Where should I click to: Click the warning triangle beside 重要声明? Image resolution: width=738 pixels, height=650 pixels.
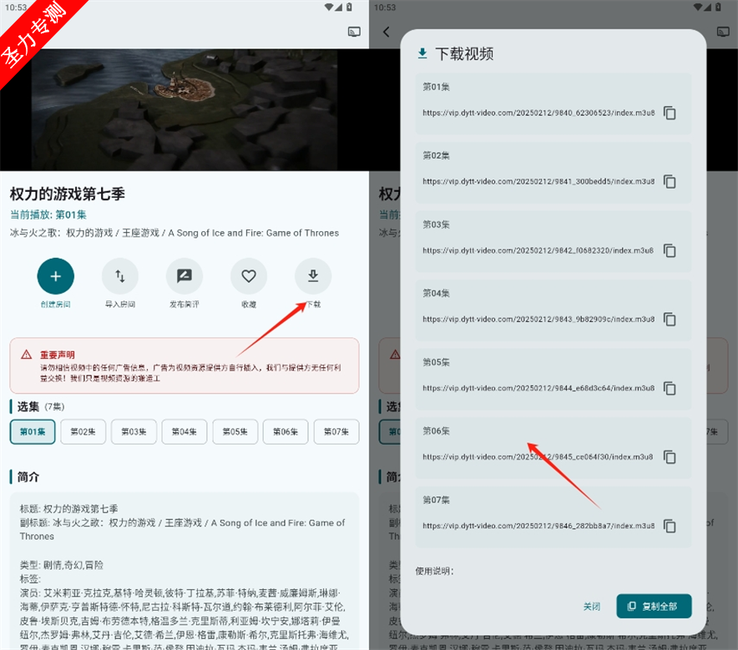[x=27, y=354]
